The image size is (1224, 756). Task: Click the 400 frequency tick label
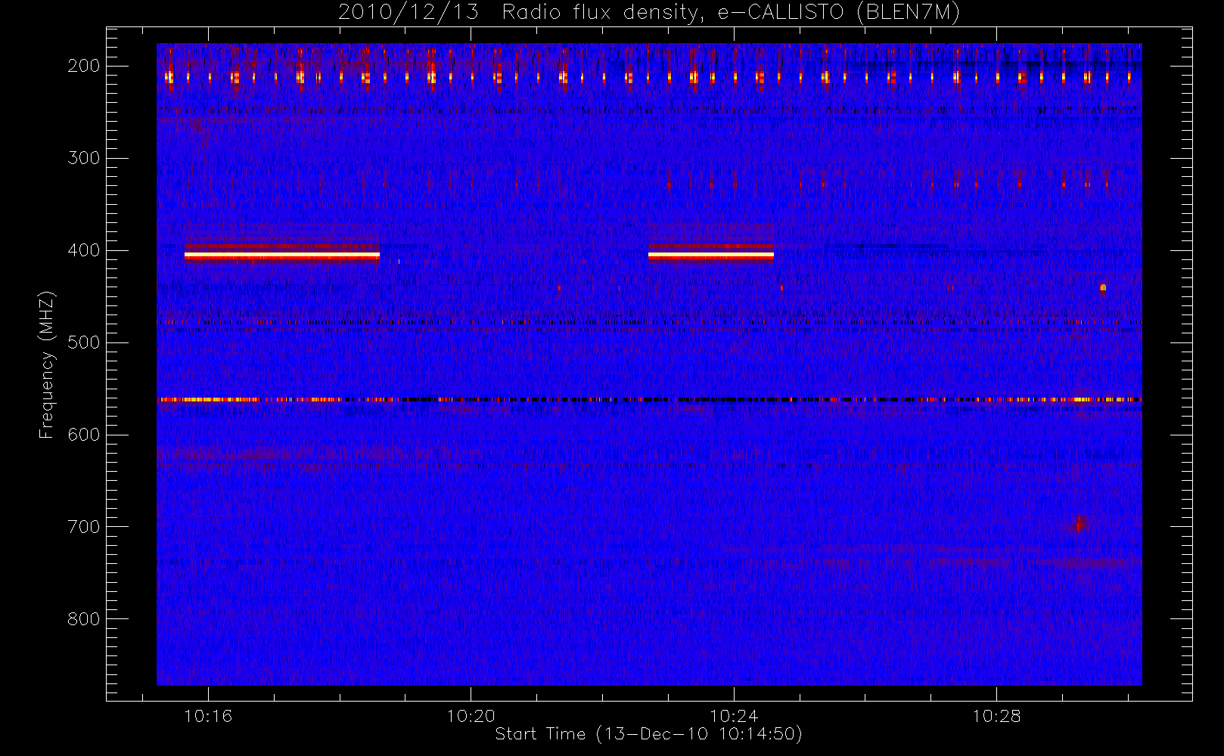(84, 250)
